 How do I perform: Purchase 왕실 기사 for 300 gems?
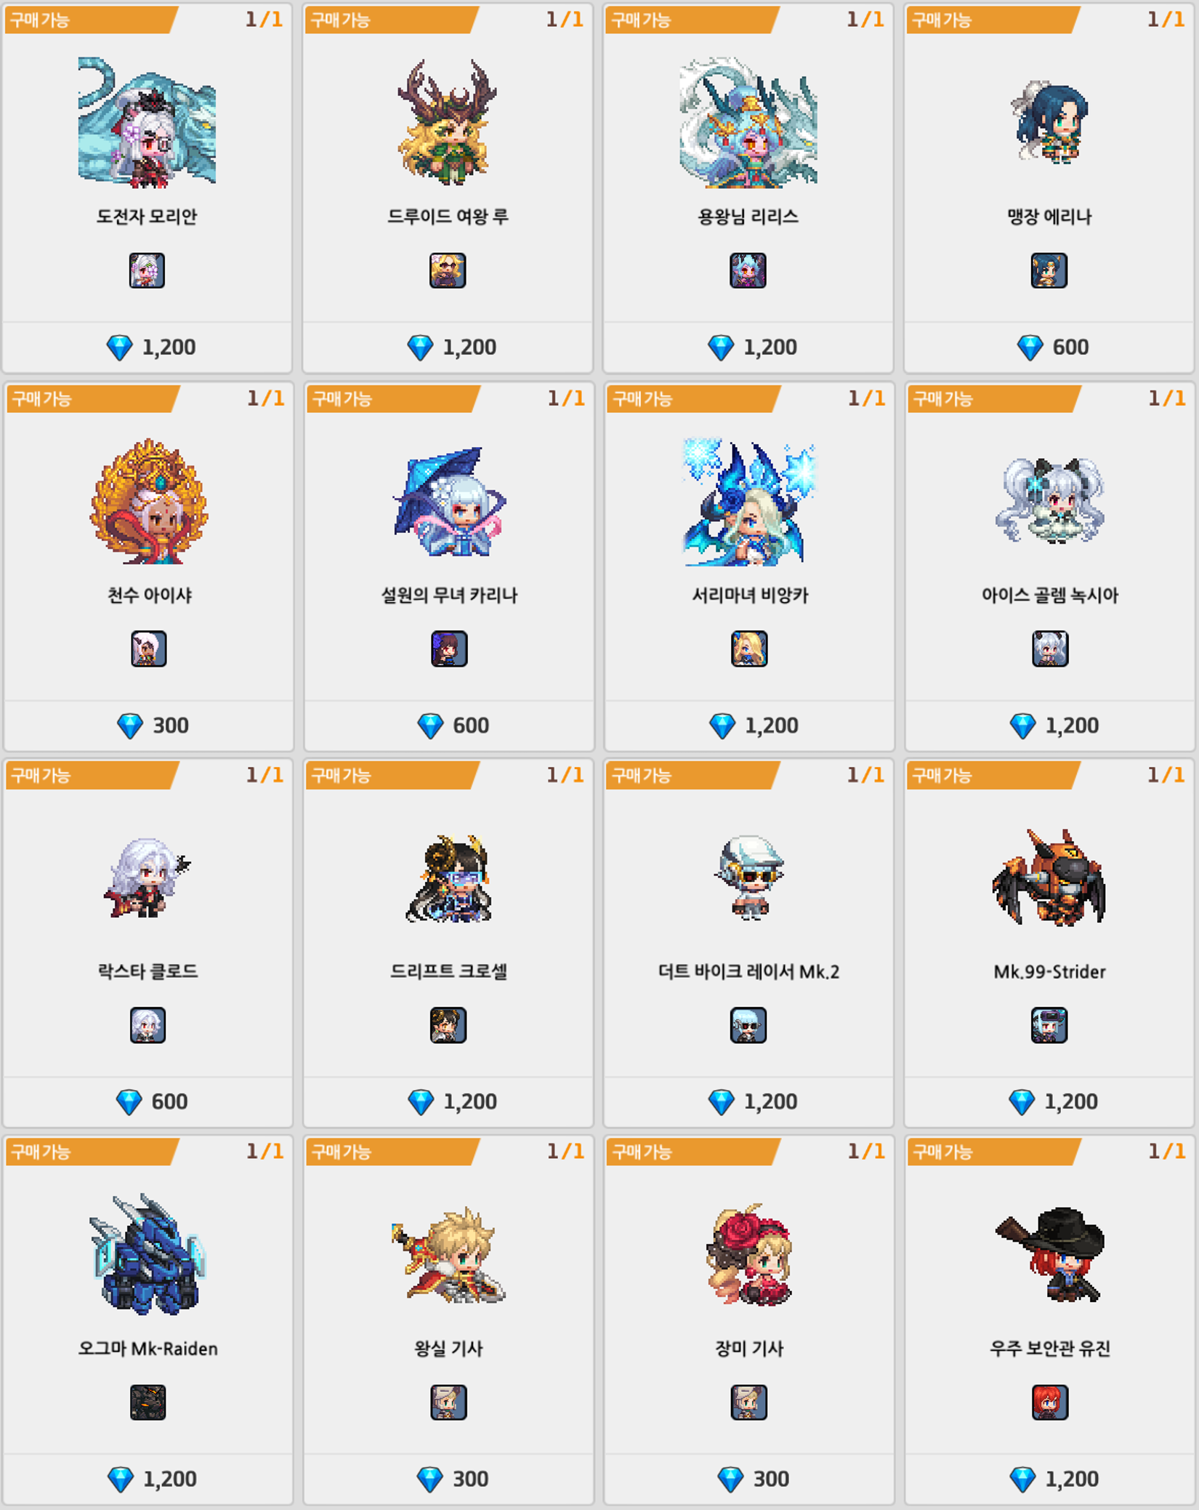(453, 1479)
